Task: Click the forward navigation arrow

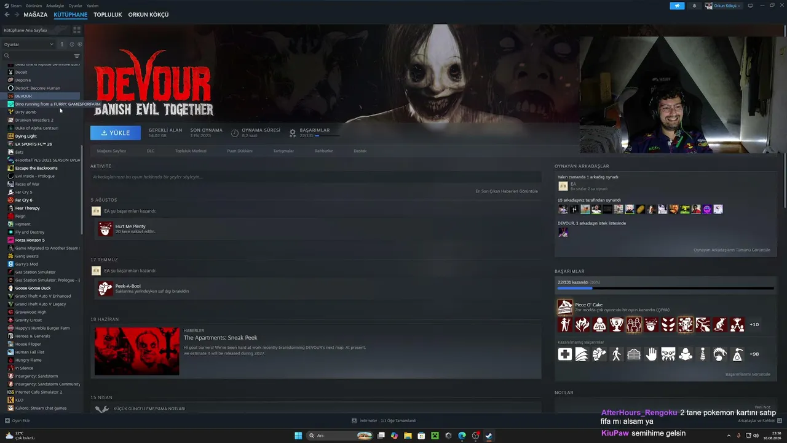Action: tap(16, 15)
